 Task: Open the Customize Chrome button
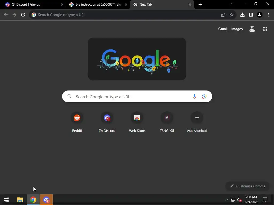248,186
